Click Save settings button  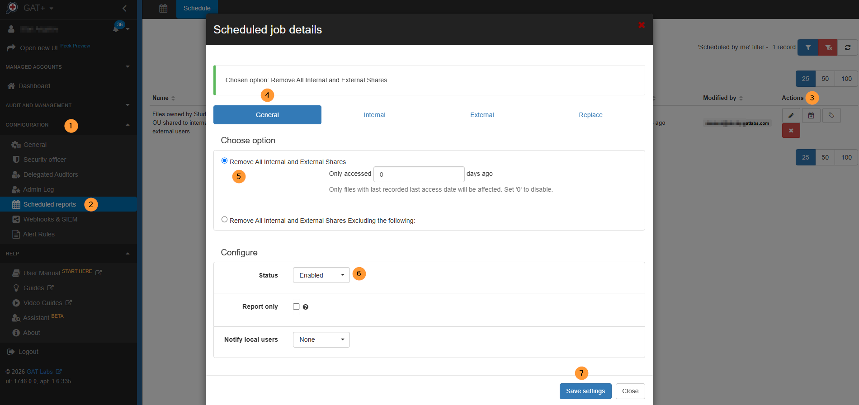point(585,391)
